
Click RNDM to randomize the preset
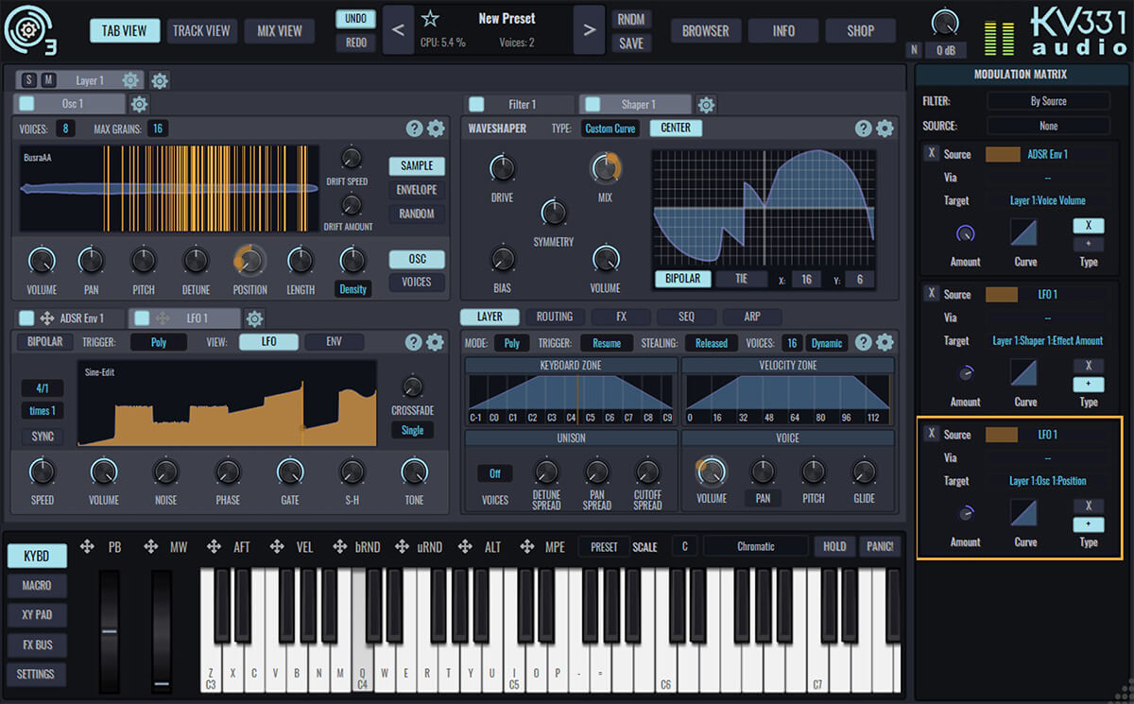tap(631, 18)
